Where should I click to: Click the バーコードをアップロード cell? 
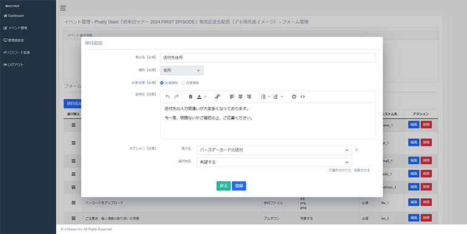click(x=172, y=202)
